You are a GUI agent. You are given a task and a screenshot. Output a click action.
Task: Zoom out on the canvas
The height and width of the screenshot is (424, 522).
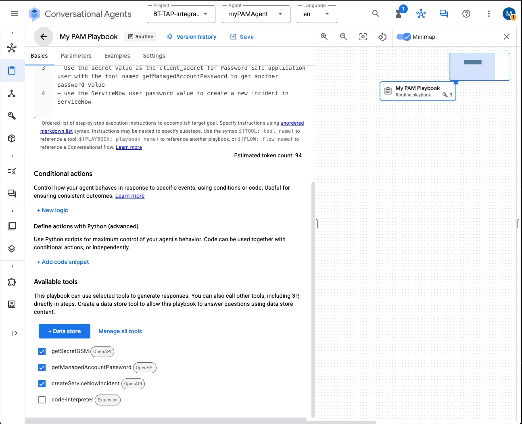tap(344, 37)
